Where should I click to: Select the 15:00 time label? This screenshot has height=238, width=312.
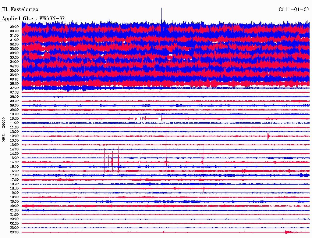(x=14, y=158)
